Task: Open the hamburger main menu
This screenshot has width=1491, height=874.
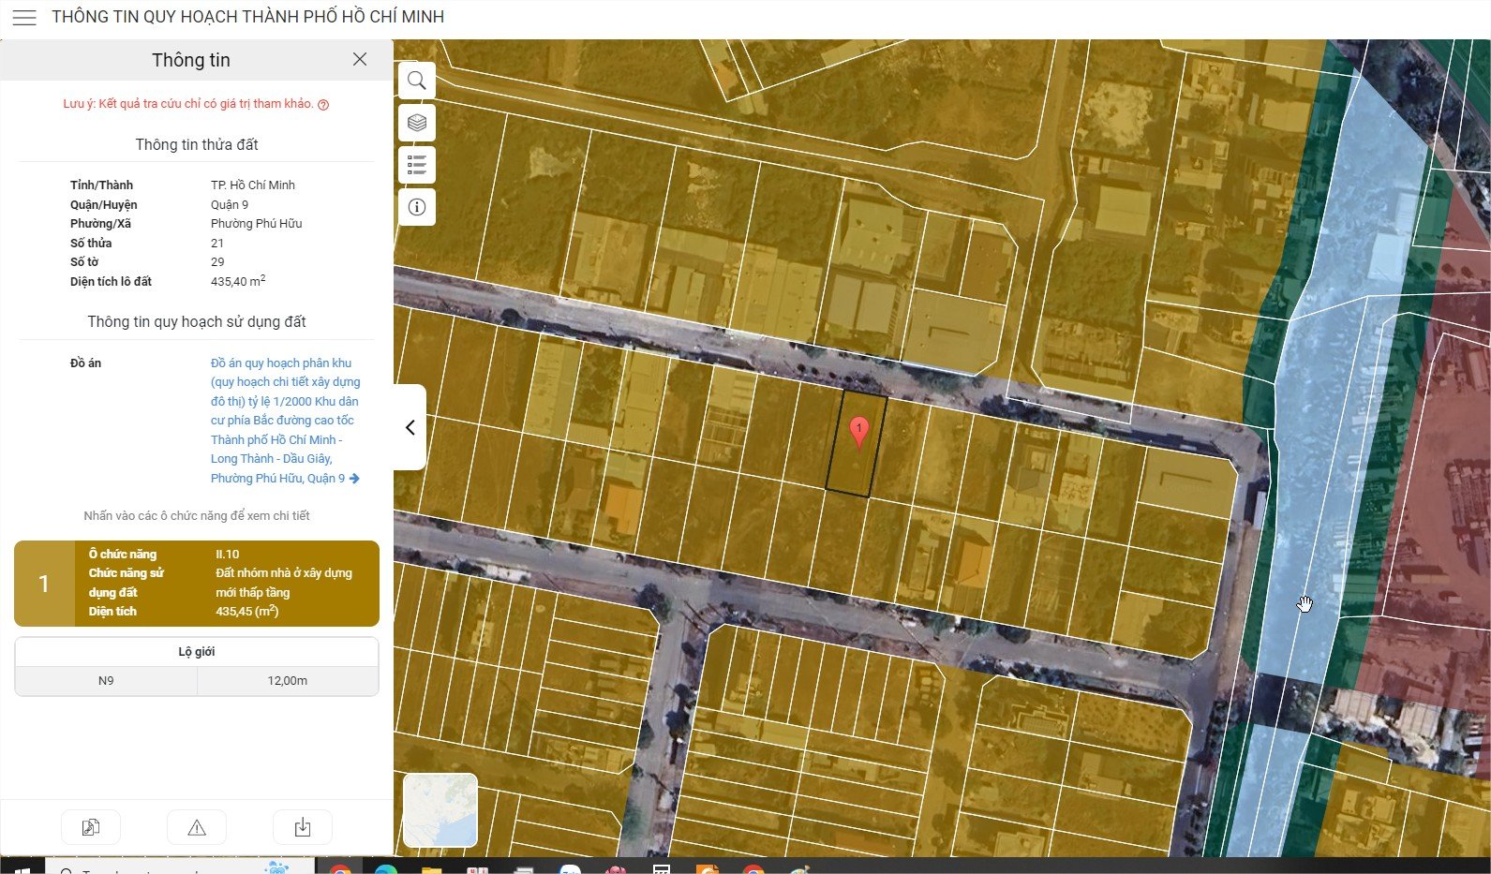Action: [24, 18]
